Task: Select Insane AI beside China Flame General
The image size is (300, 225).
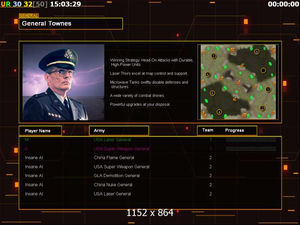Action: [x=34, y=157]
